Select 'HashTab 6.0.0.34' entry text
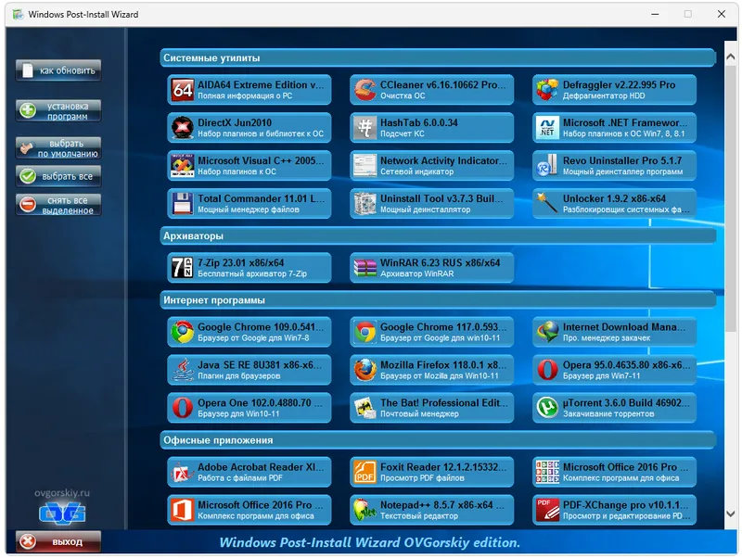 419,122
